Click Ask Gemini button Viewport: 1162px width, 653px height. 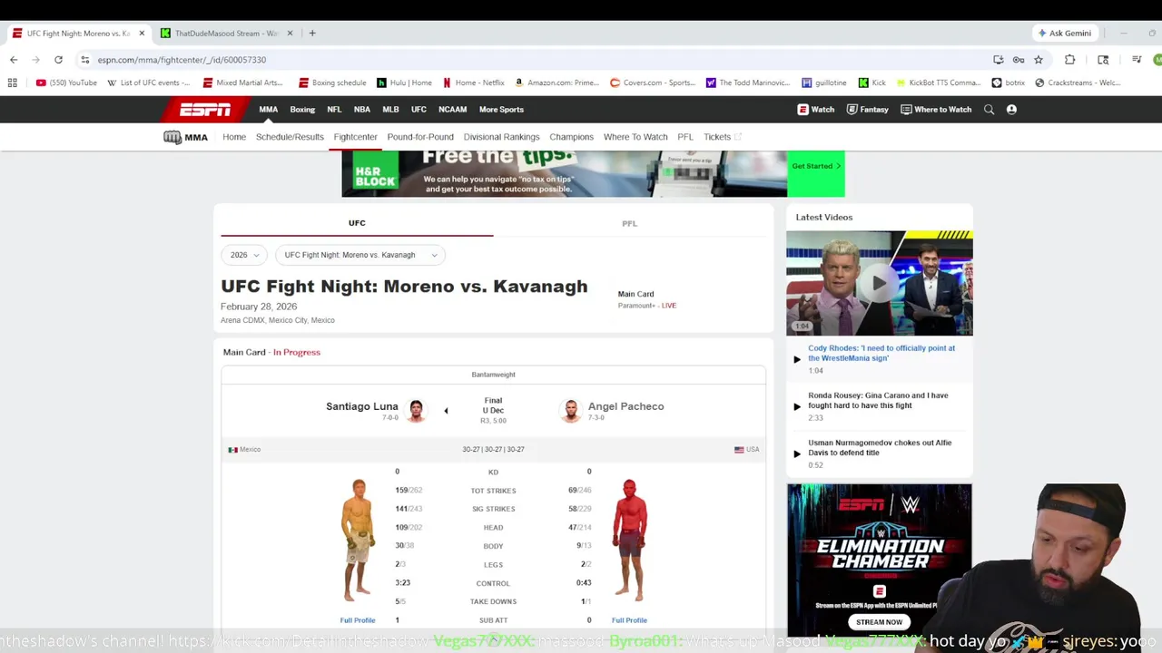(x=1065, y=33)
